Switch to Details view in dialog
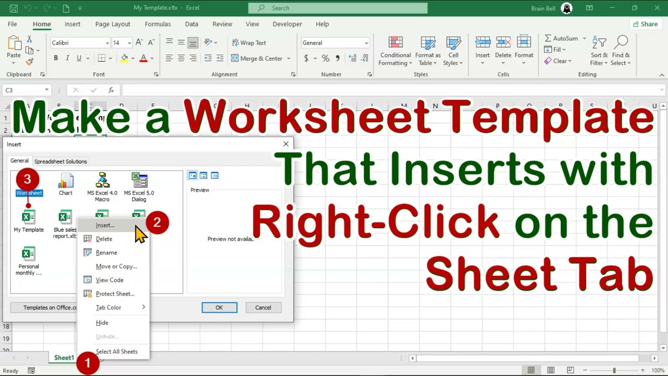668x376 pixels. [x=214, y=175]
